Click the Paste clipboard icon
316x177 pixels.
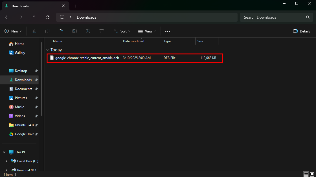pyautogui.click(x=61, y=31)
